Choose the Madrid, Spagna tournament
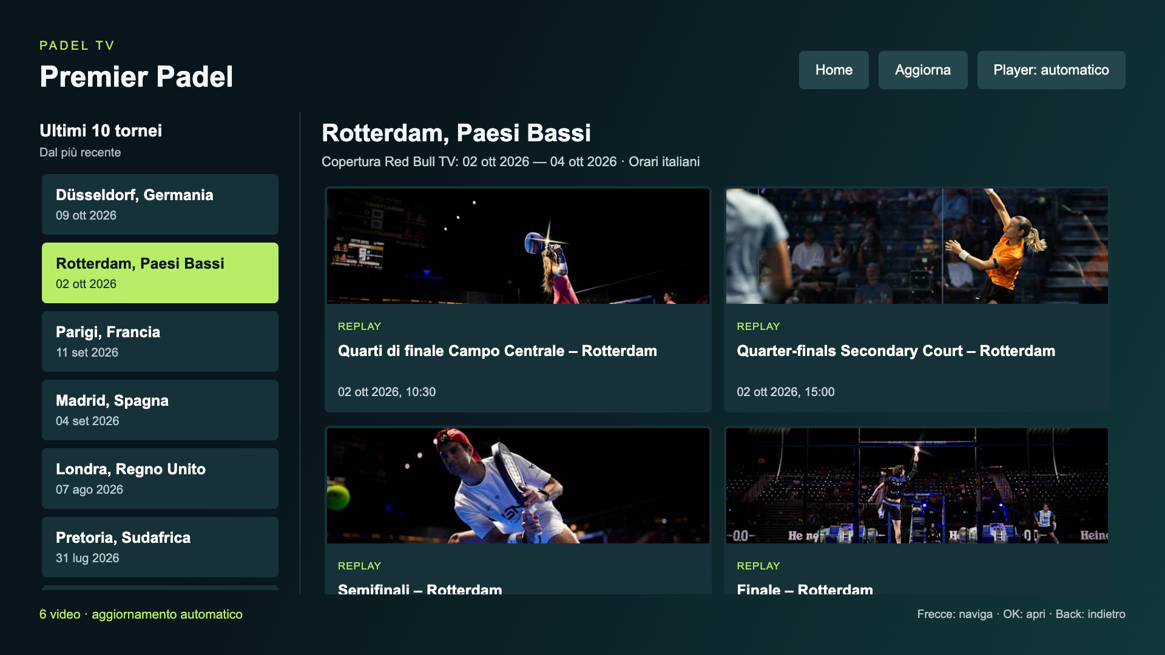 (x=160, y=410)
